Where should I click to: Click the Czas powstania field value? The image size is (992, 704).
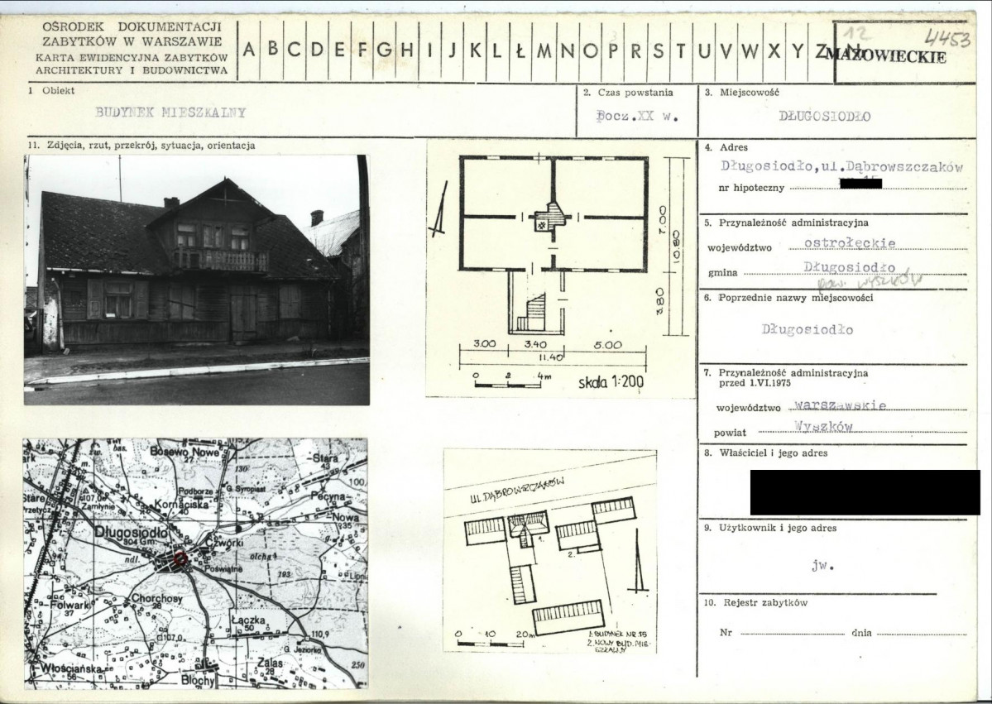coord(637,117)
